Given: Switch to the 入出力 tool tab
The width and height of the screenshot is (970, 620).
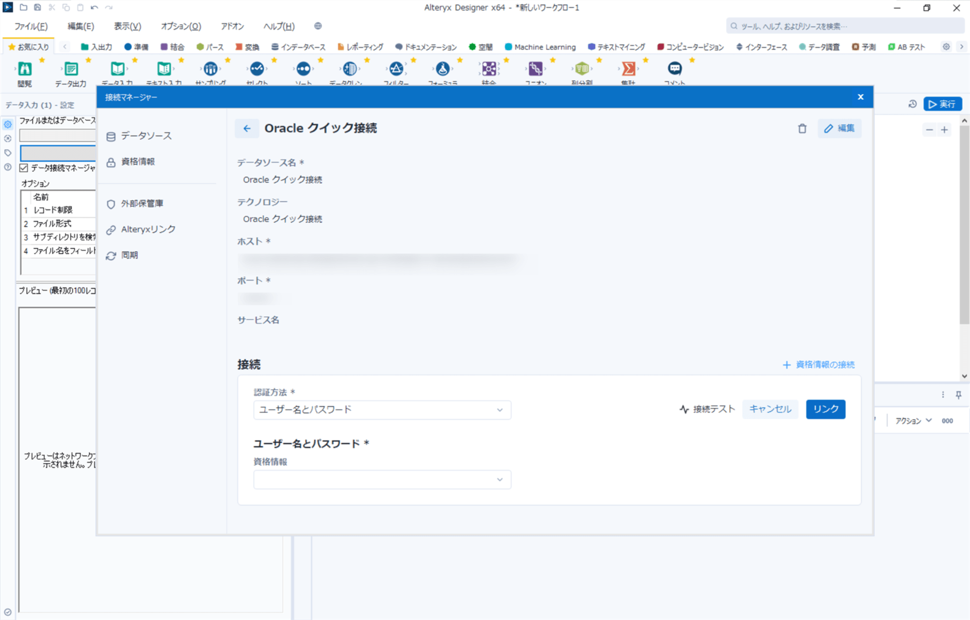Looking at the screenshot, I should 97,46.
